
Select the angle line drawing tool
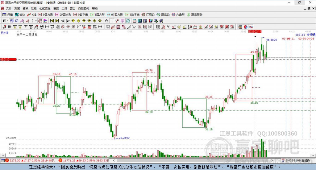[129, 27]
